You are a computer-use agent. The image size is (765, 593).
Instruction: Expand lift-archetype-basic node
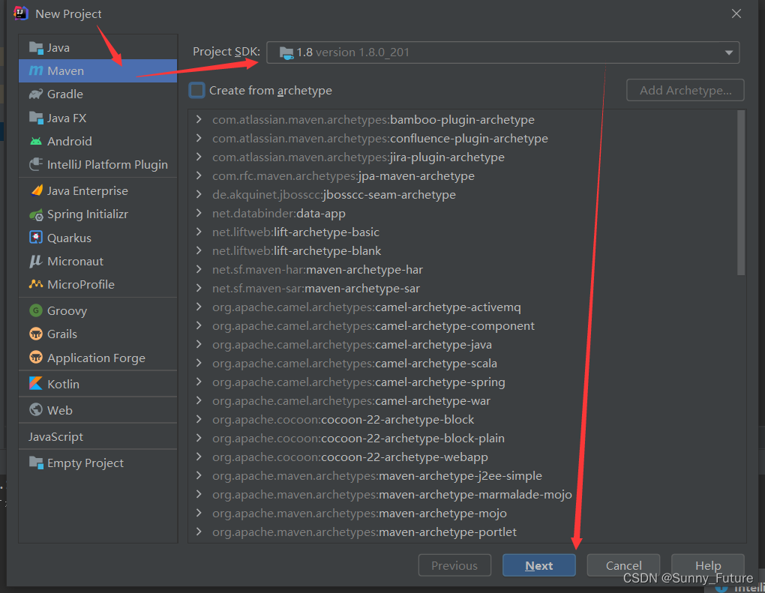(199, 232)
